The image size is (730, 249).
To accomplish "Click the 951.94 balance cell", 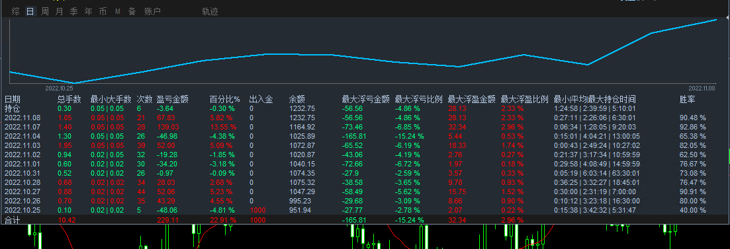I will pyautogui.click(x=300, y=210).
